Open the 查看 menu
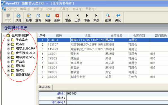 tap(38, 9)
